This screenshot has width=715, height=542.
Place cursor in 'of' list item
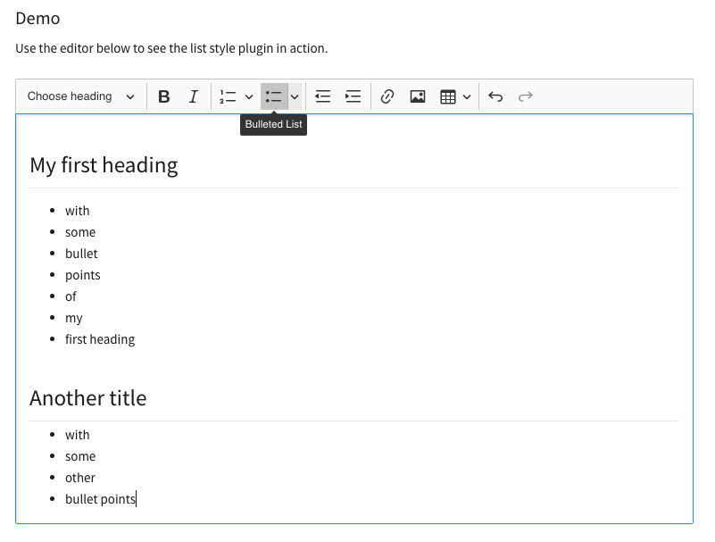click(x=71, y=296)
